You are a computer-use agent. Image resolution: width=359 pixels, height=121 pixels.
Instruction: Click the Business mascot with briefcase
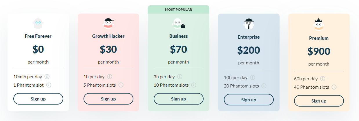pyautogui.click(x=178, y=23)
